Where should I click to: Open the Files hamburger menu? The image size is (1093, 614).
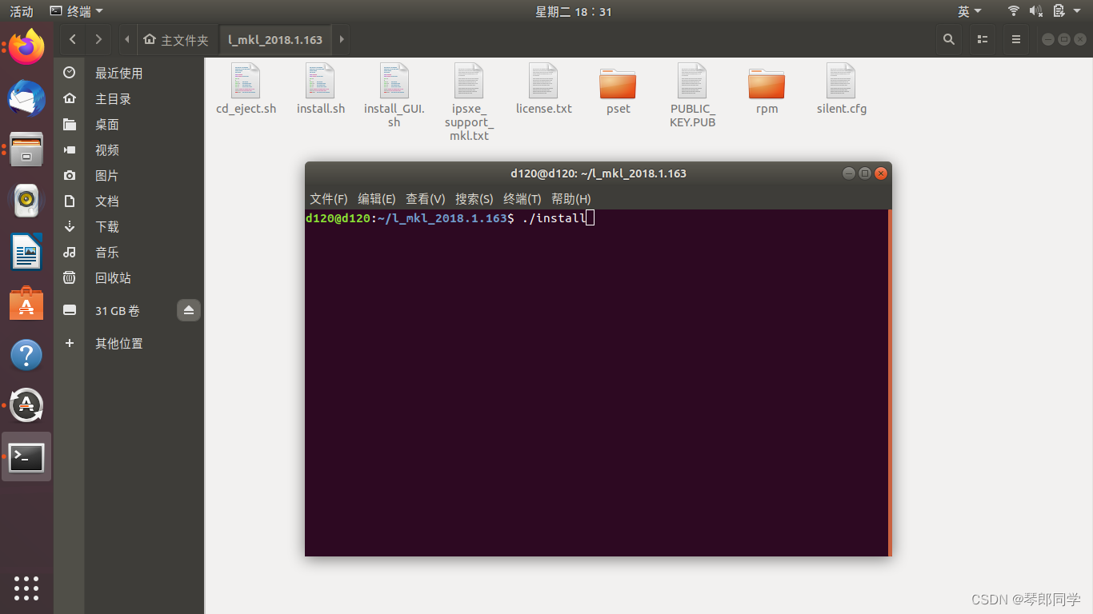1016,39
